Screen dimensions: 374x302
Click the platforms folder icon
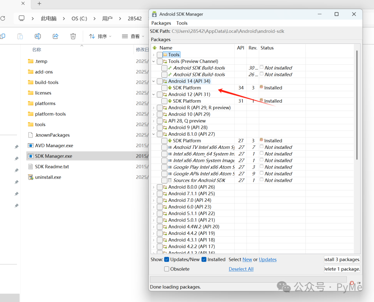(30, 103)
